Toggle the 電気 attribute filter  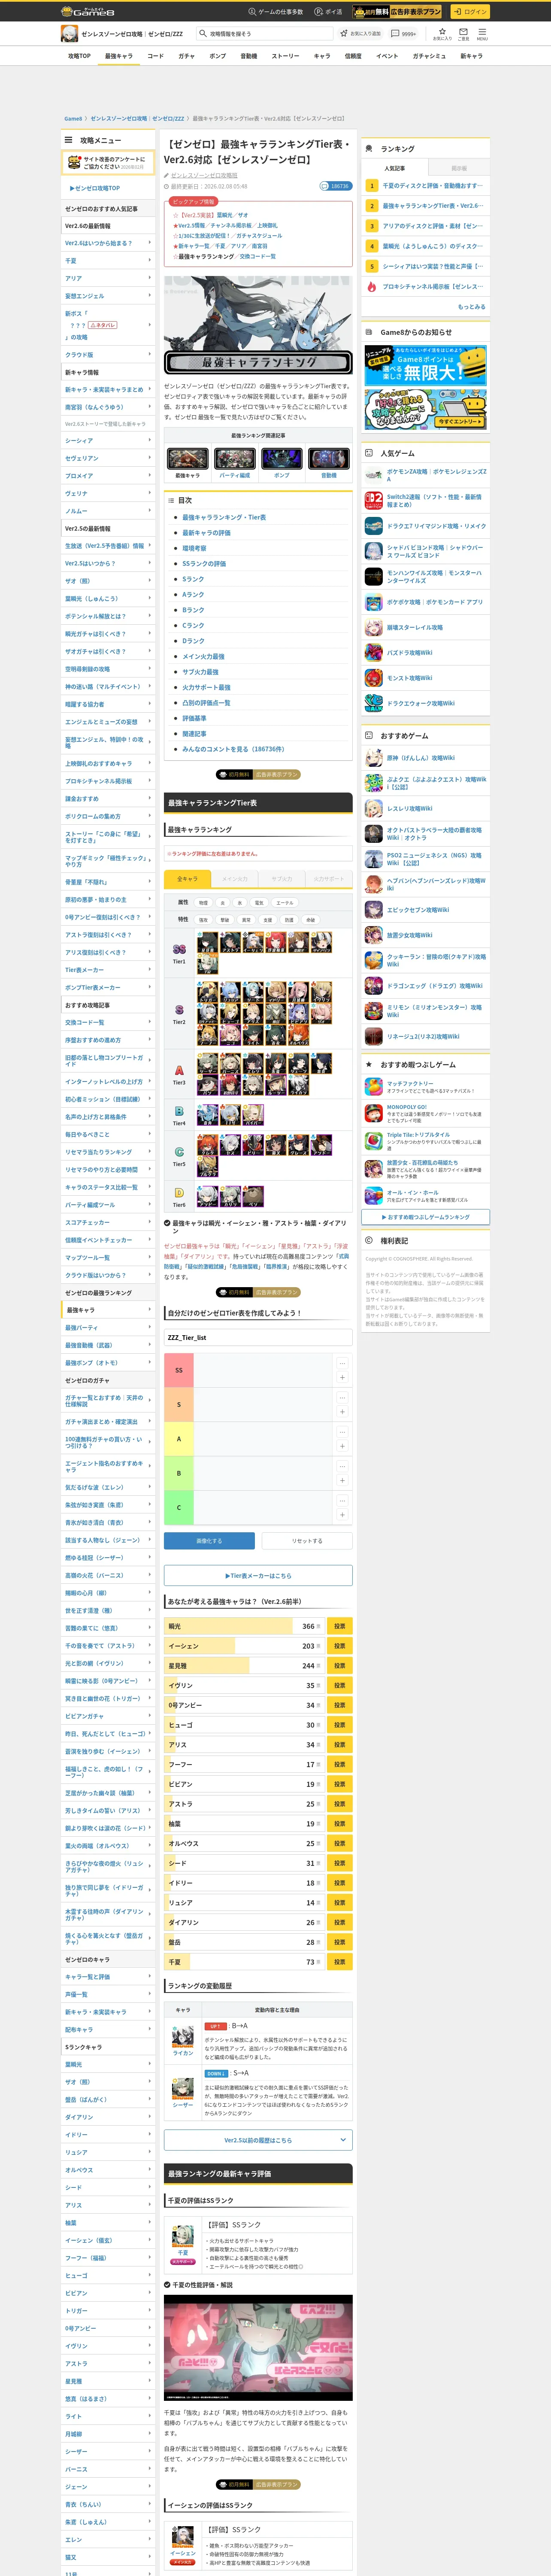[x=259, y=903]
